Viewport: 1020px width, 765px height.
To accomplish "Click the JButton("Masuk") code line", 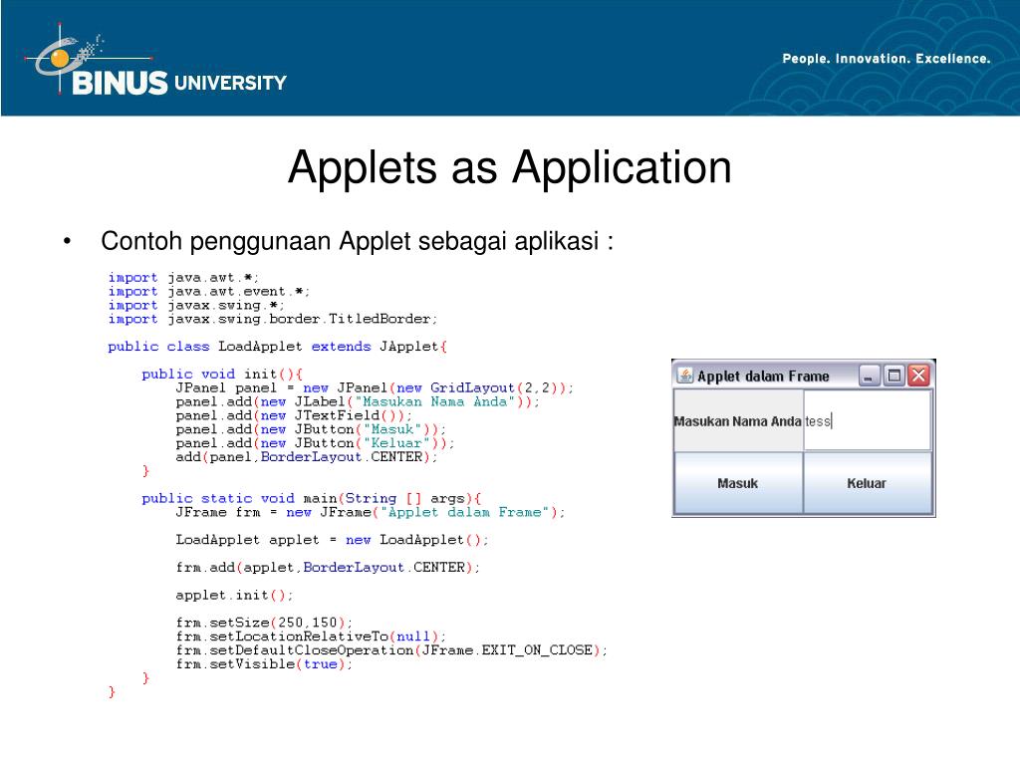I will pos(311,429).
